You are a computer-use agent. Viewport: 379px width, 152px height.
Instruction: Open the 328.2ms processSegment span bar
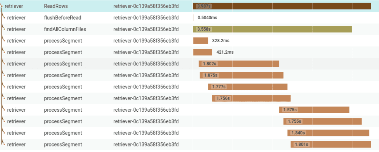tap(201, 41)
